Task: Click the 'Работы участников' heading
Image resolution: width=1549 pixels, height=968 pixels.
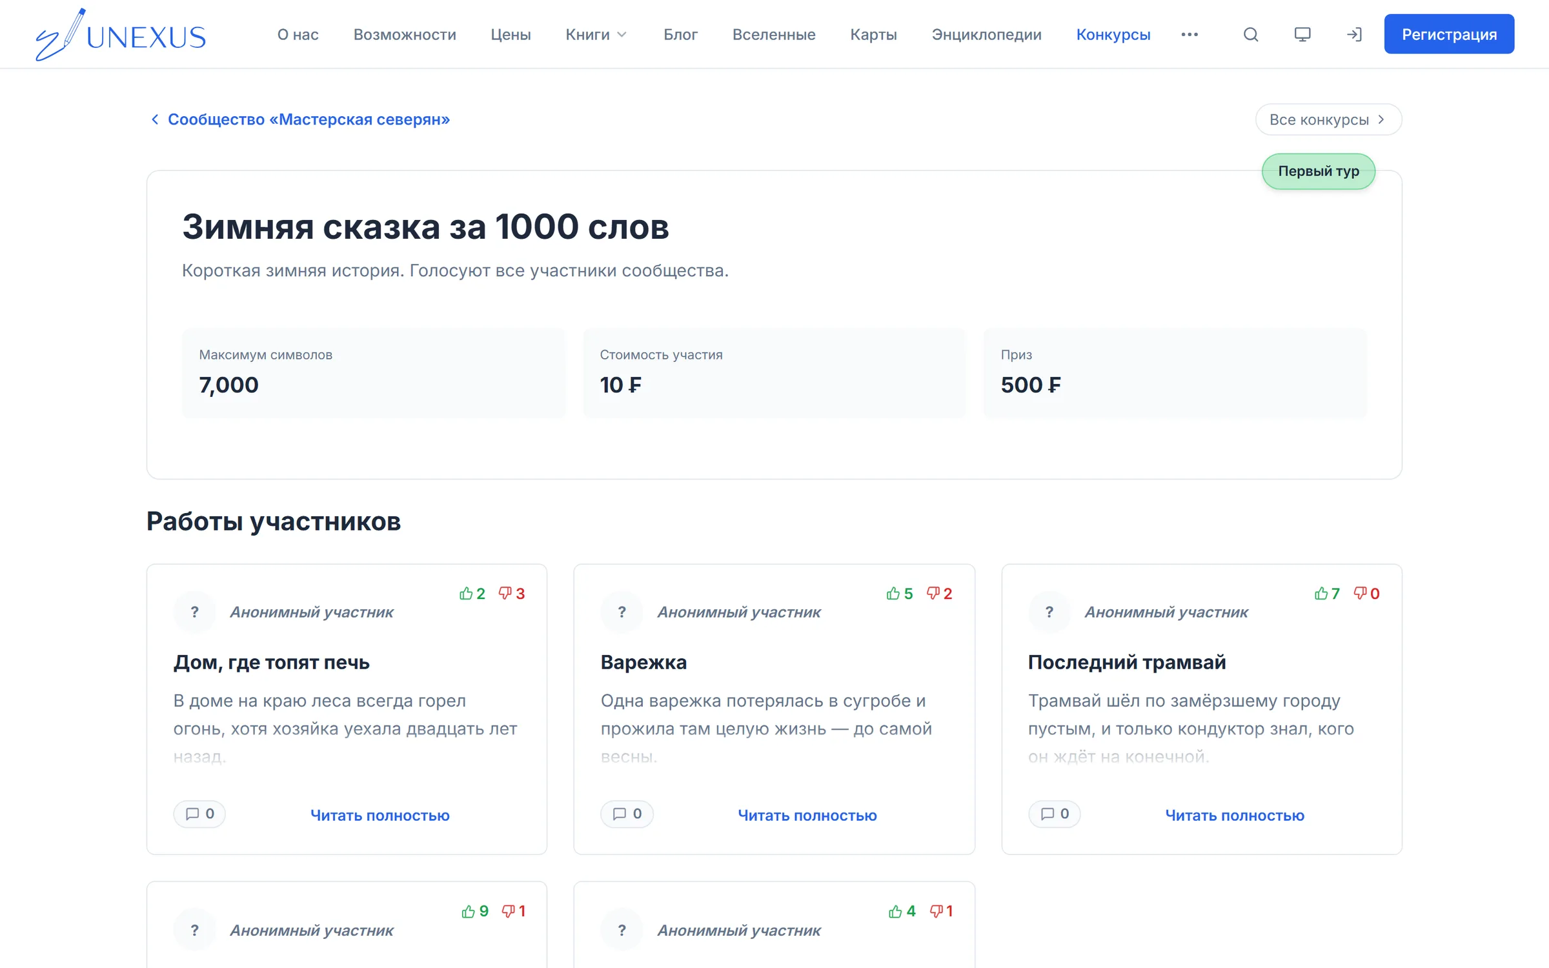Action: click(x=274, y=521)
